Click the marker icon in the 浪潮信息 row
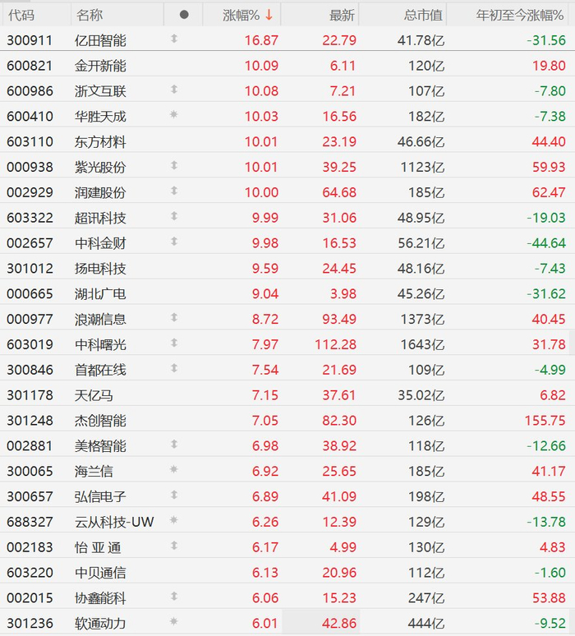 (x=174, y=317)
